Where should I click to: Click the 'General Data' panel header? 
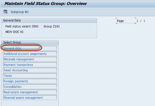49,20
